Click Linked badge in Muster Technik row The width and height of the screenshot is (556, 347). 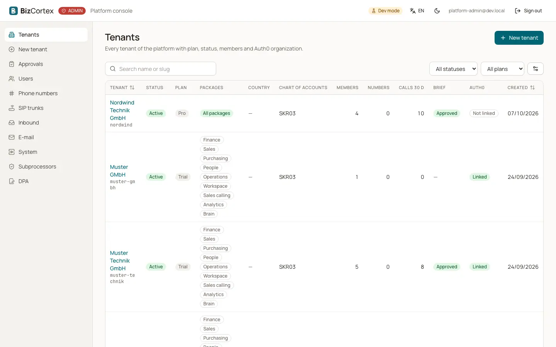(x=480, y=267)
